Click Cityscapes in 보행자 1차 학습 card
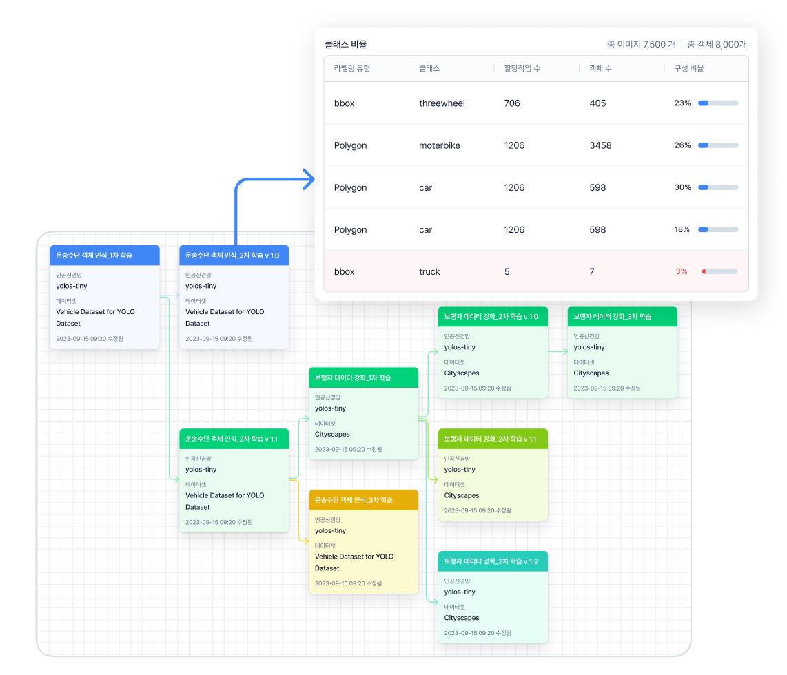Viewport: 787px width, 675px height. (x=332, y=435)
